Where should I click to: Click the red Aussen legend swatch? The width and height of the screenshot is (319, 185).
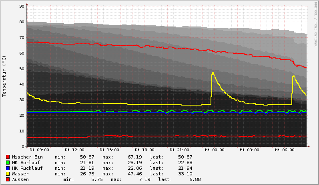(8, 179)
